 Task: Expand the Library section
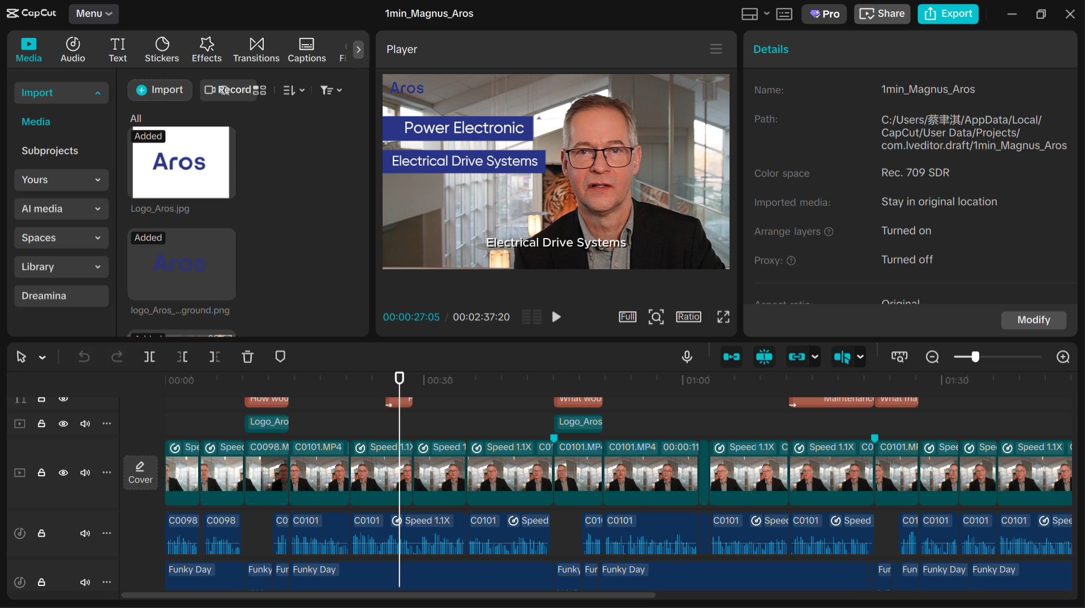point(61,267)
